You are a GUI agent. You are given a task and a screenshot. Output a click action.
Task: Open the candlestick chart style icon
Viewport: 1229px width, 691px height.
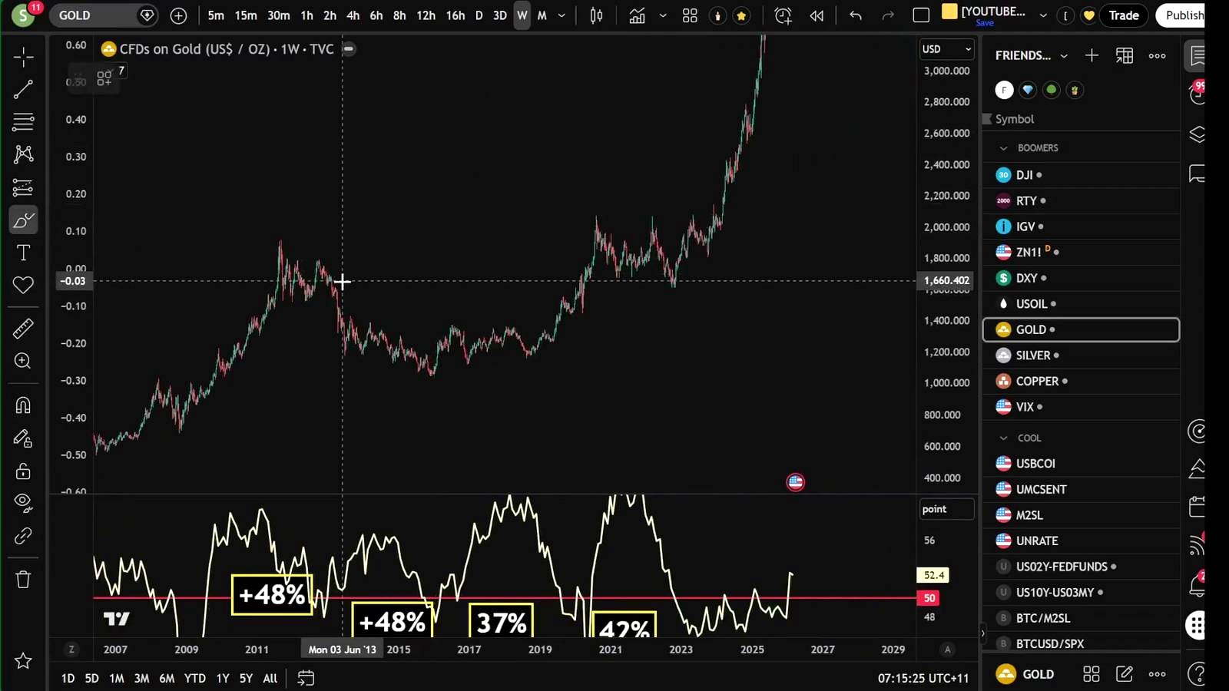[x=596, y=15]
